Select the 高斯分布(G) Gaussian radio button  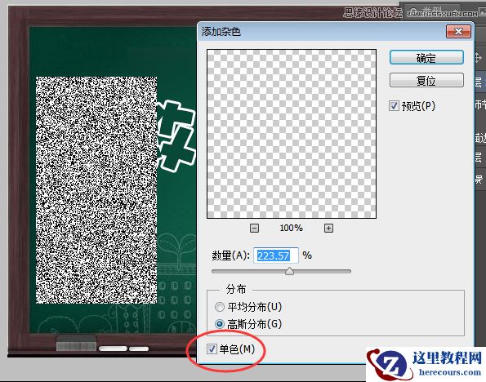(220, 324)
